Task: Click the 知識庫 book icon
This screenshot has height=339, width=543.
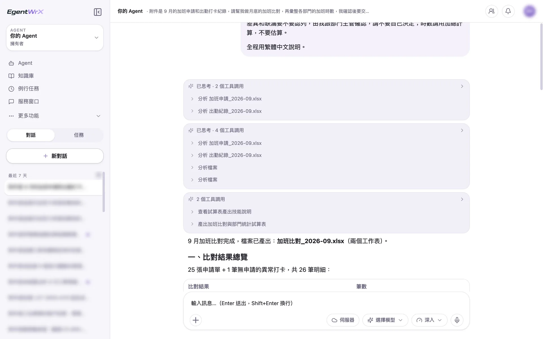Action: point(11,76)
